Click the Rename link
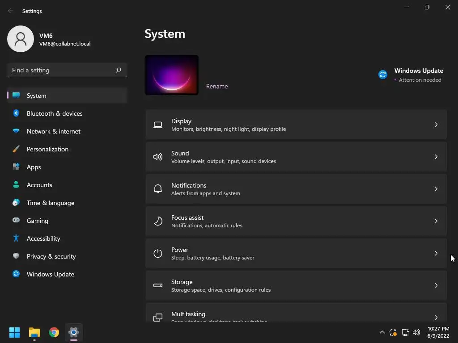The image size is (458, 343). pos(217,86)
